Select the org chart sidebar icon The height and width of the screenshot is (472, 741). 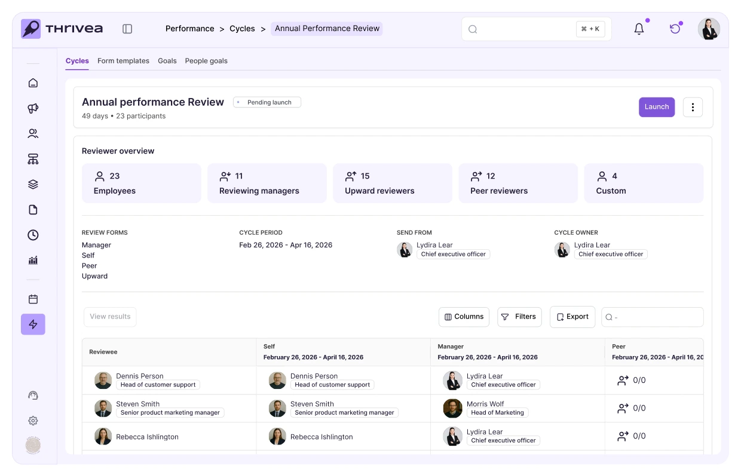(33, 159)
